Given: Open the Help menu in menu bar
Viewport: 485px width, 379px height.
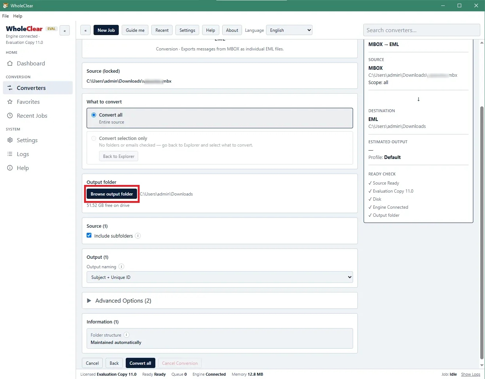Looking at the screenshot, I should coord(18,16).
